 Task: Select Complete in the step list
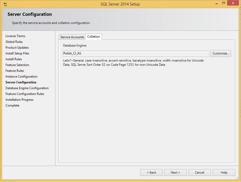coord(12,105)
